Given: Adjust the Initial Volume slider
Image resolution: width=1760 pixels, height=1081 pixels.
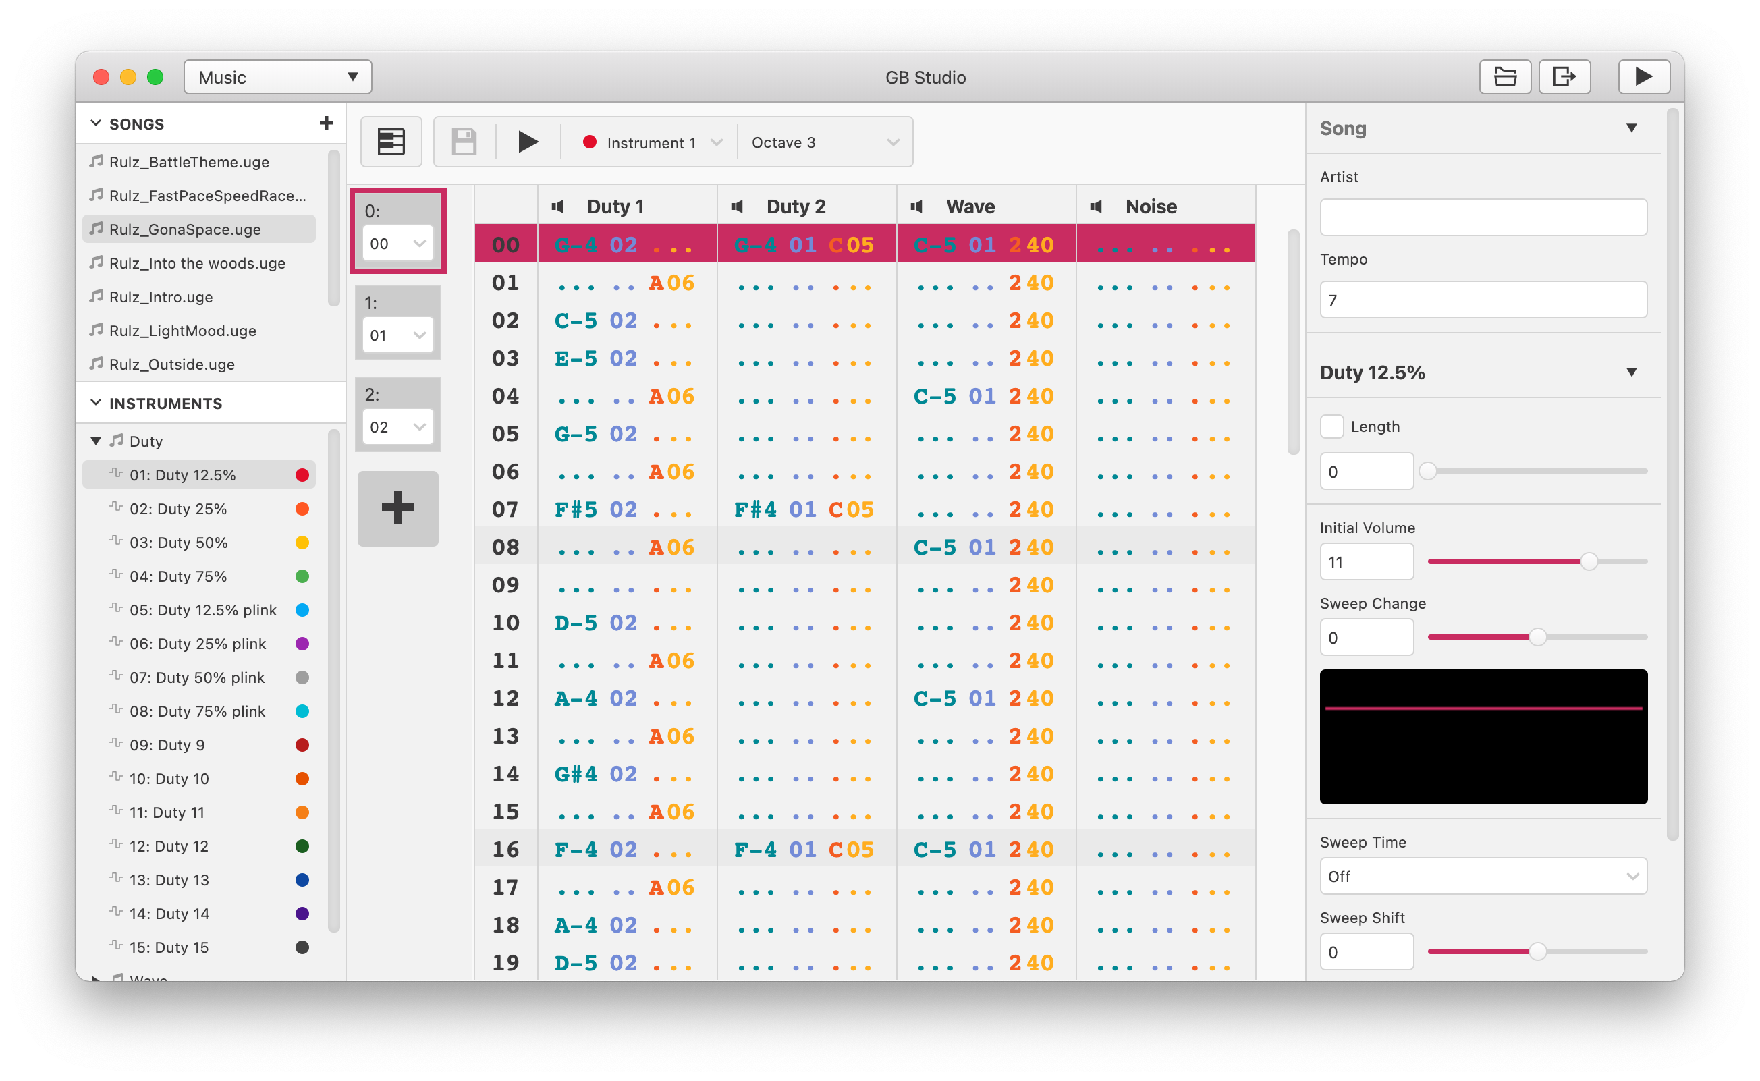Looking at the screenshot, I should pos(1589,562).
